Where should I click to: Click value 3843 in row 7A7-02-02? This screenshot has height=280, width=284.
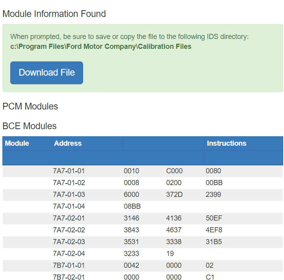point(132,230)
